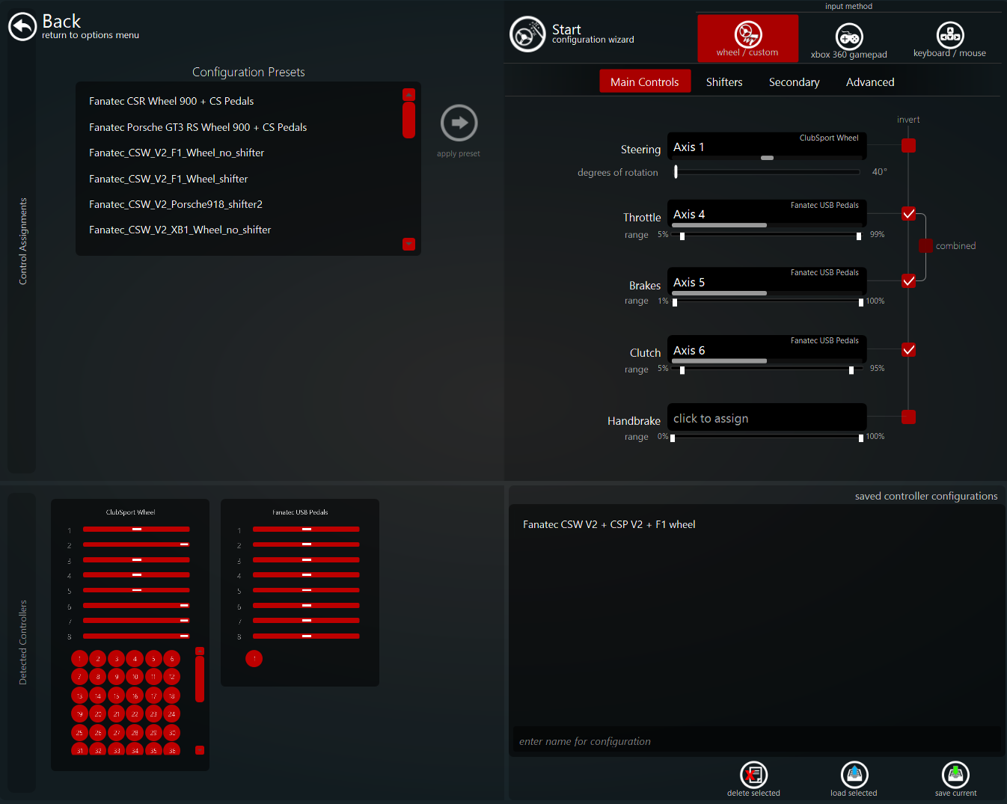This screenshot has width=1007, height=804.
Task: Click ClubSport Wheel button 24 indicator
Action: pos(171,714)
